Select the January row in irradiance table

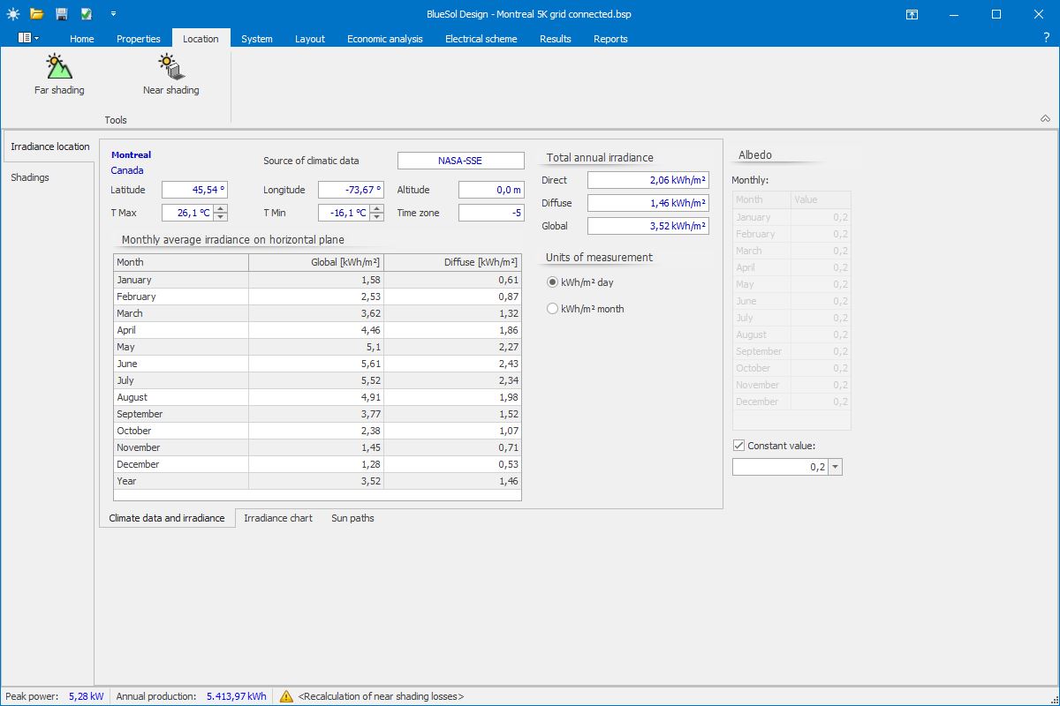317,280
